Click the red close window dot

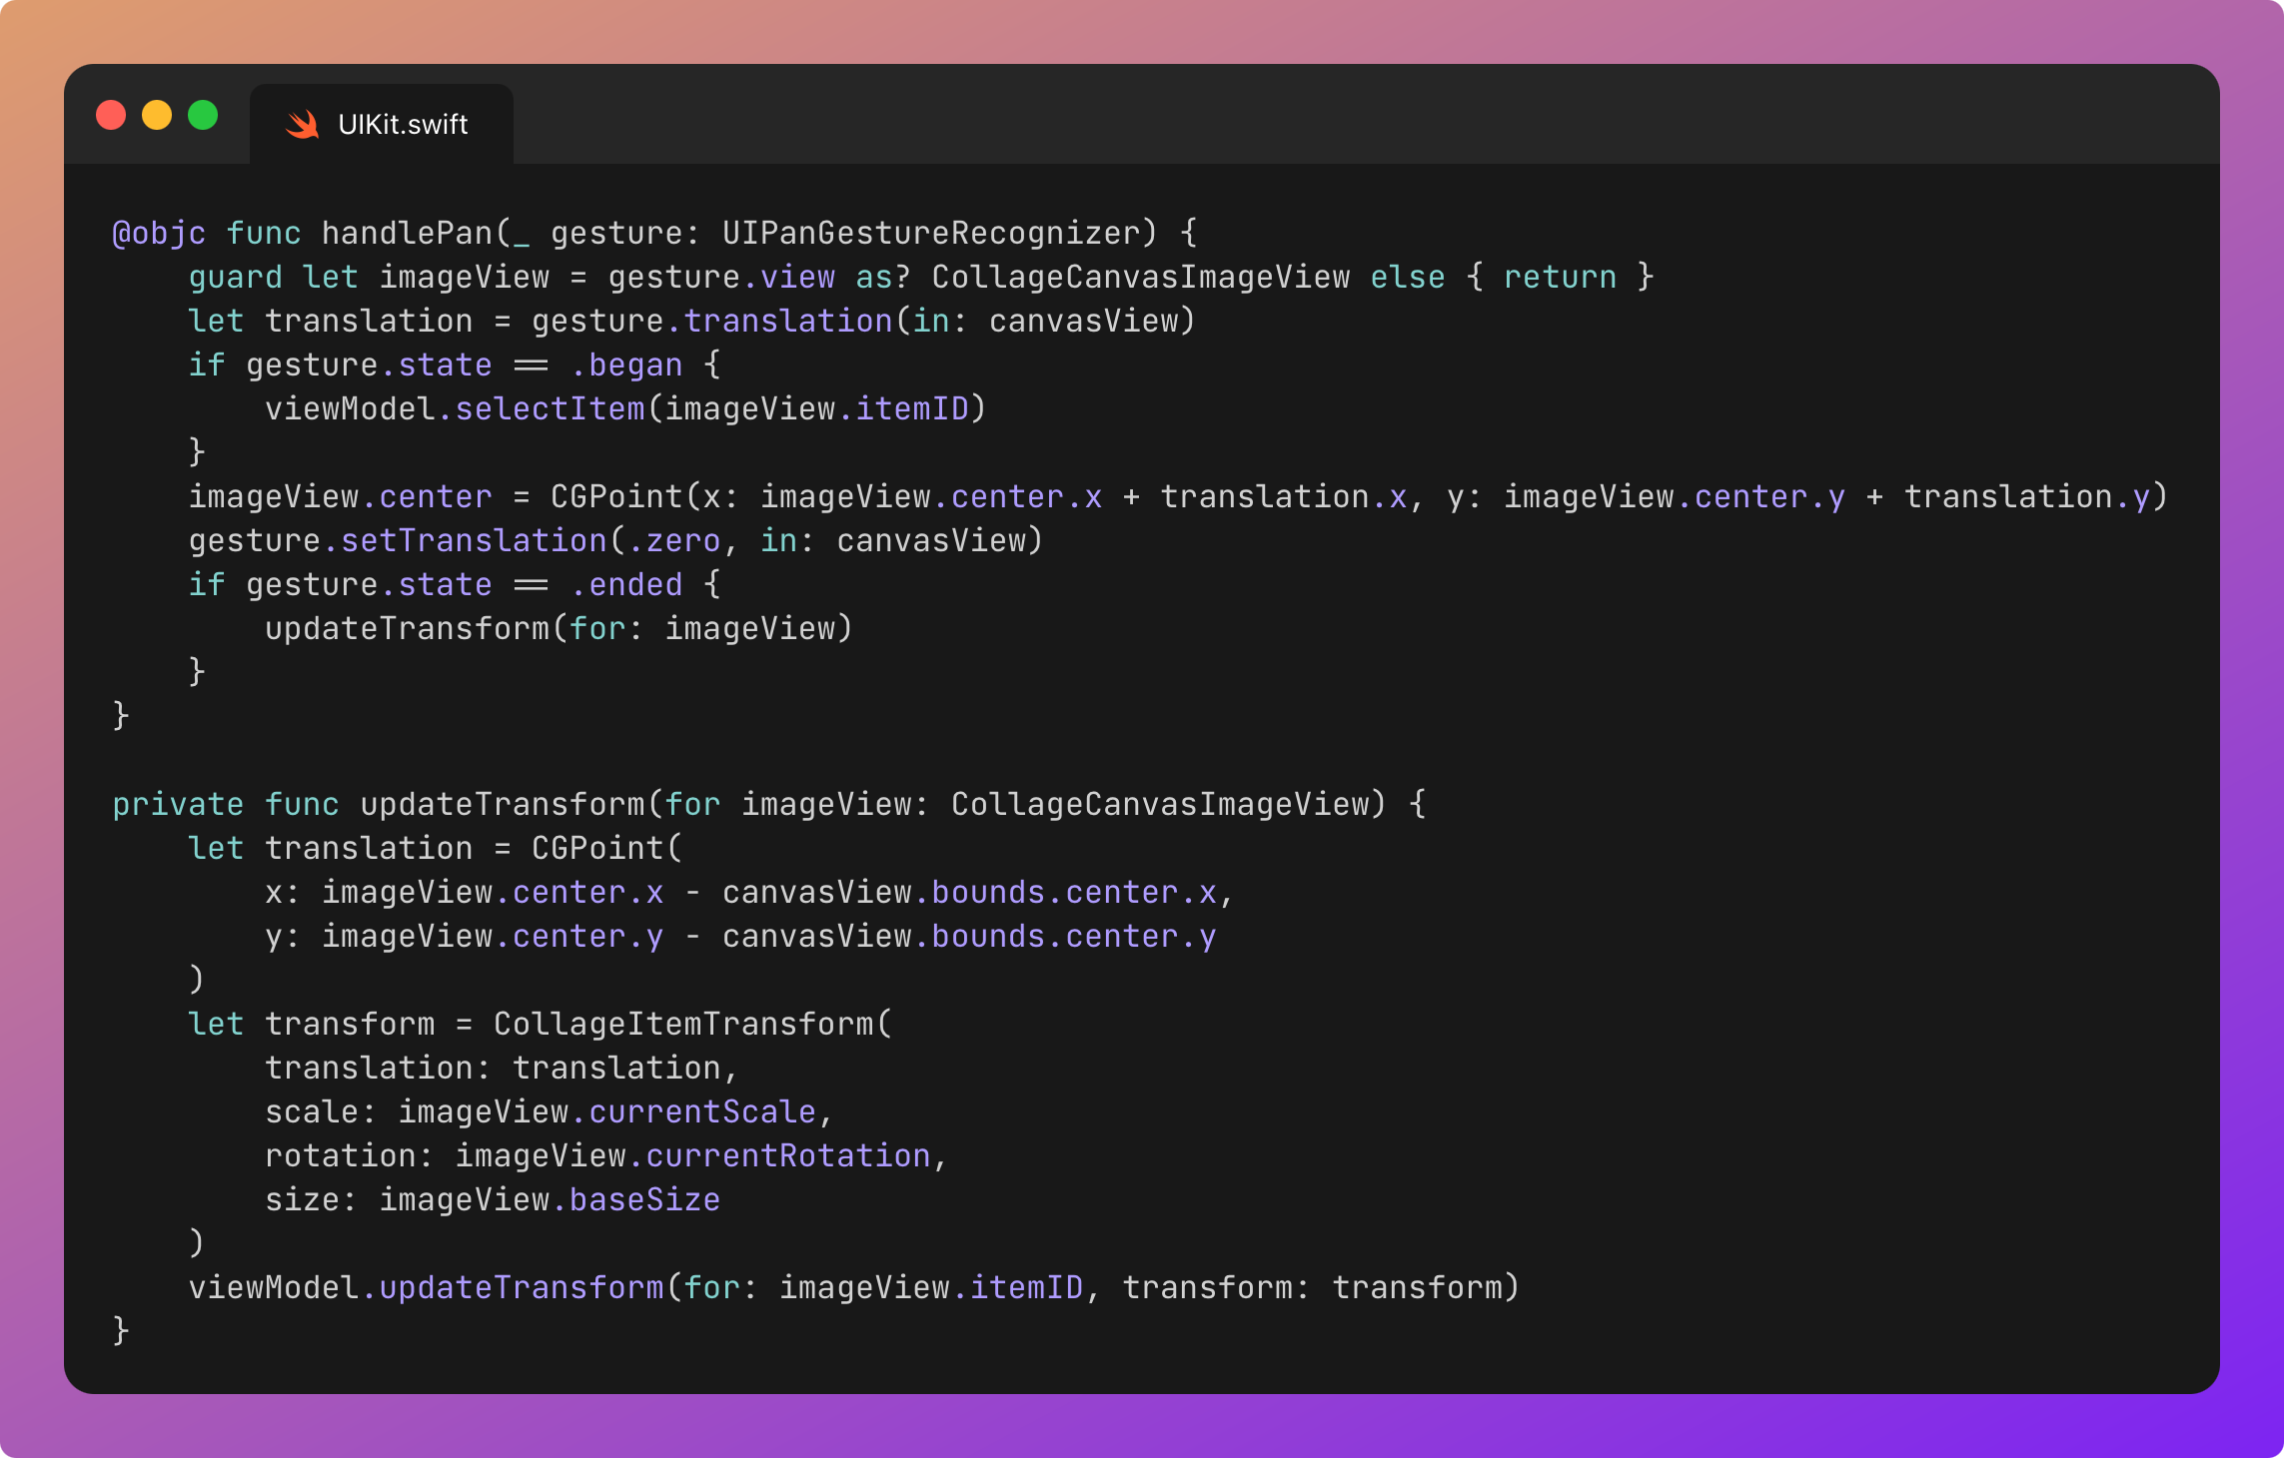click(x=111, y=116)
